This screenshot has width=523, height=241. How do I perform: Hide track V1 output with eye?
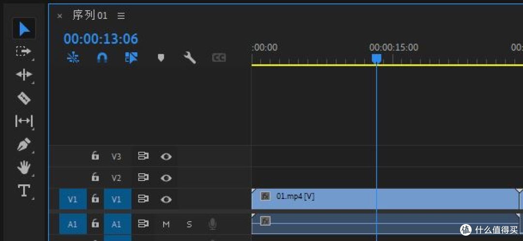point(166,199)
